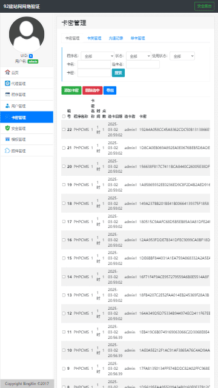Open the 状态 status dropdown
This screenshot has width=218, height=388.
(x=139, y=56)
